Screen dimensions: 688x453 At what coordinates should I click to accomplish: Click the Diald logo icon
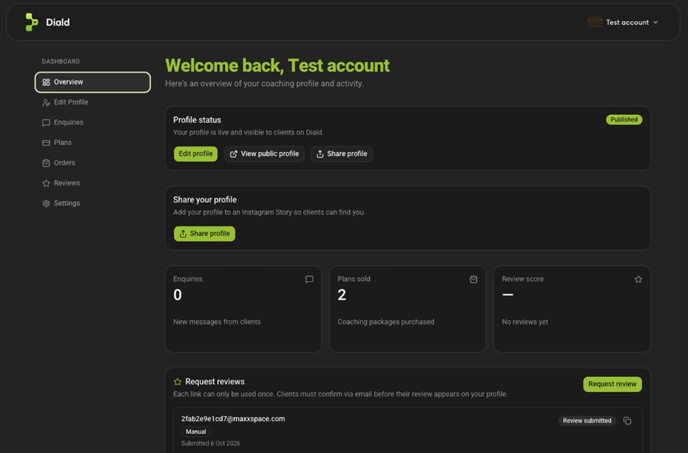coord(32,22)
